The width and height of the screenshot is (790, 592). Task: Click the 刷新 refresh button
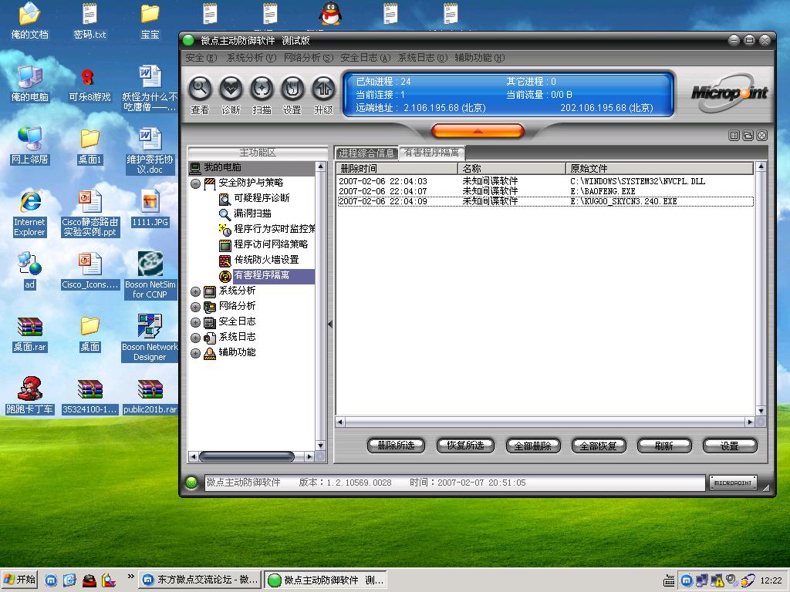[x=664, y=446]
